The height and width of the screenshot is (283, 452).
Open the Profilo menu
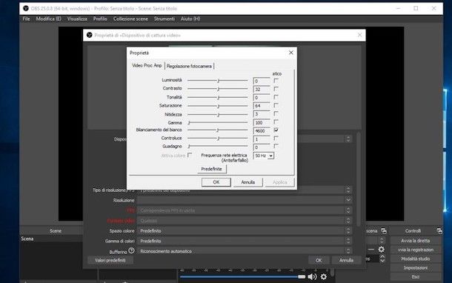pyautogui.click(x=100, y=19)
